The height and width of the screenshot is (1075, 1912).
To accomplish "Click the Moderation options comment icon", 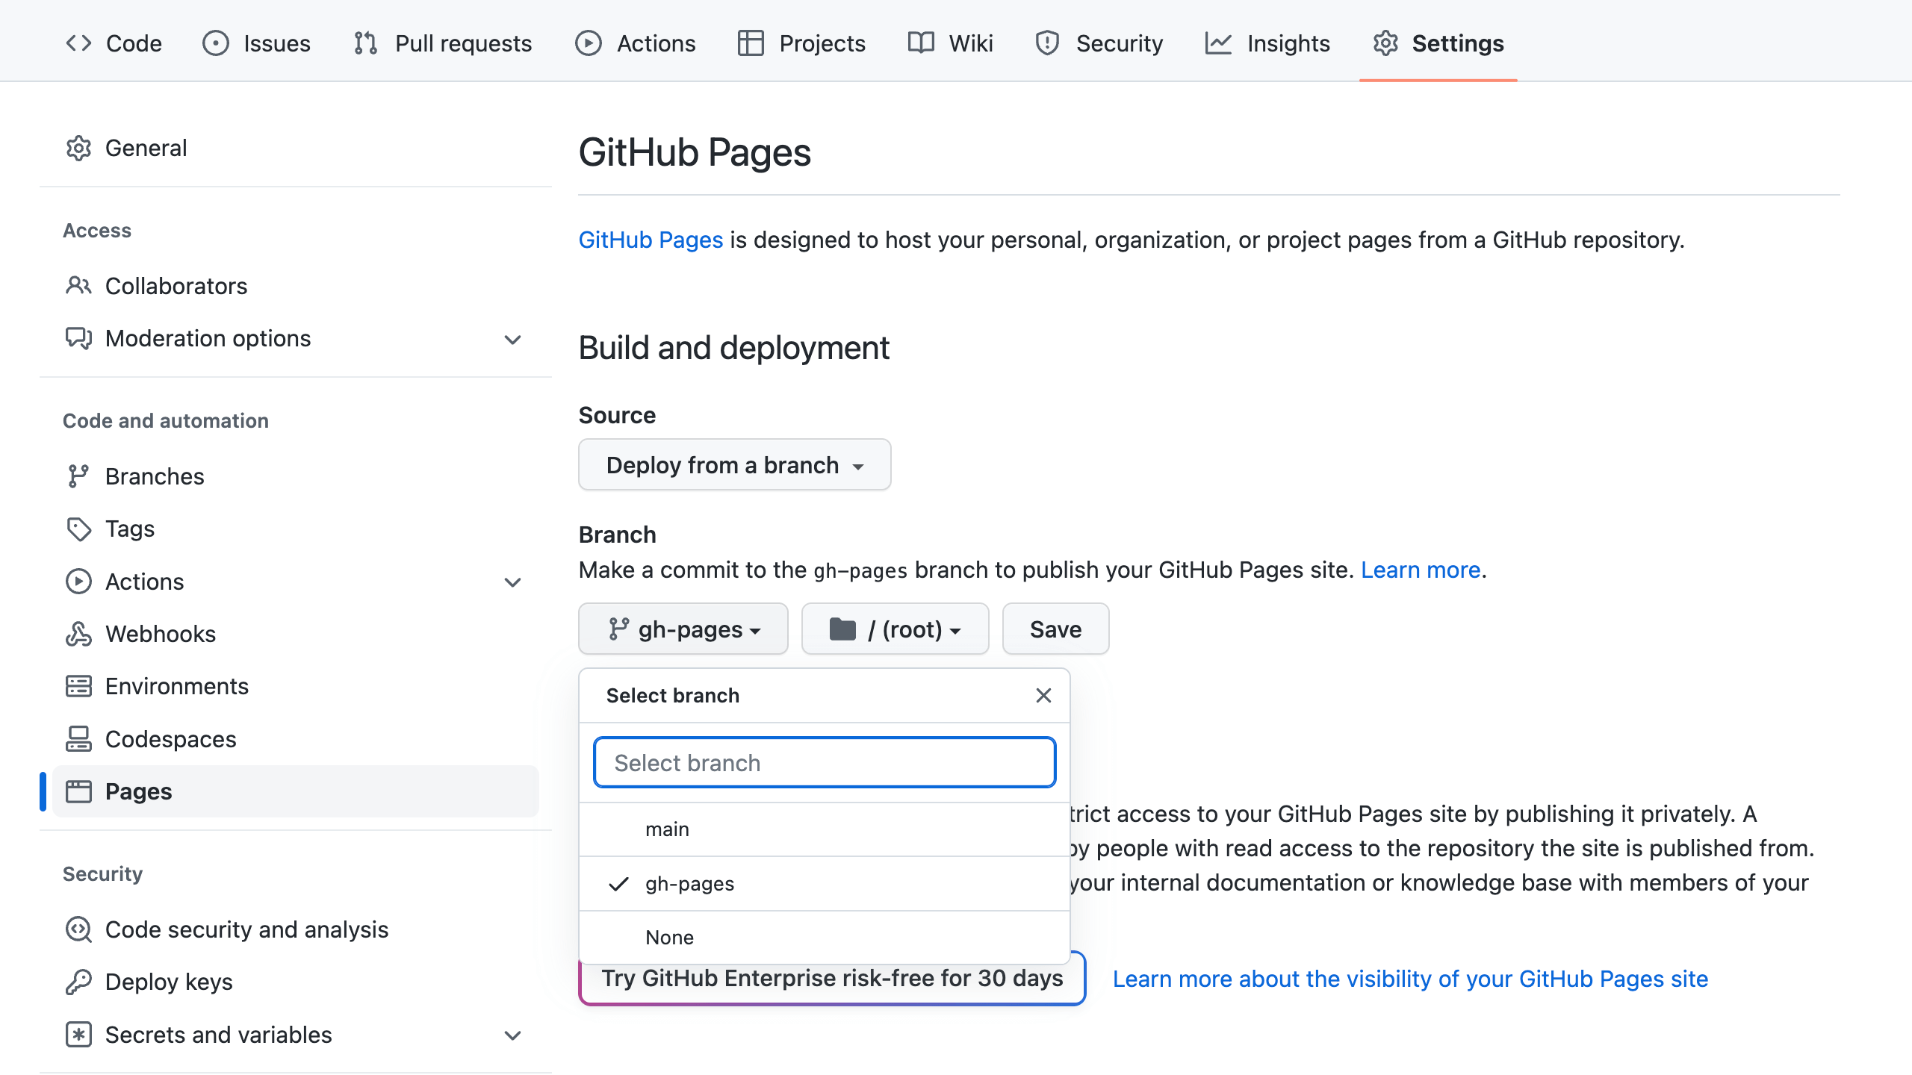I will click(78, 338).
